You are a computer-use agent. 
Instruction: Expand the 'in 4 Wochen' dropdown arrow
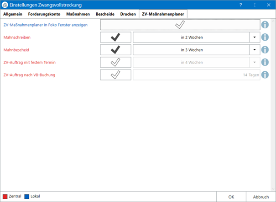254,62
